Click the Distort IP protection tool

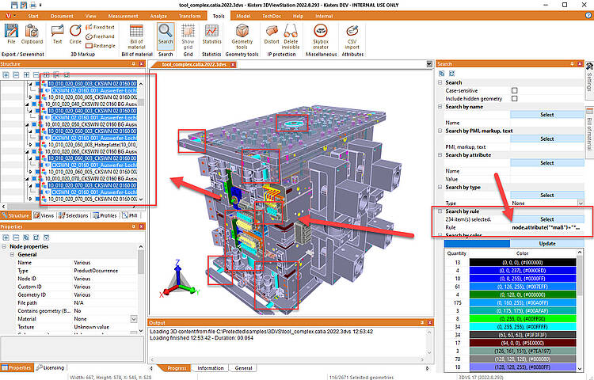[x=272, y=35]
